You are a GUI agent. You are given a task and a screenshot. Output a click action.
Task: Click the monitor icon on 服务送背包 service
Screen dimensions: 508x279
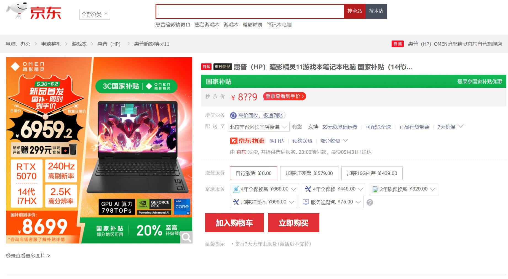[305, 202]
